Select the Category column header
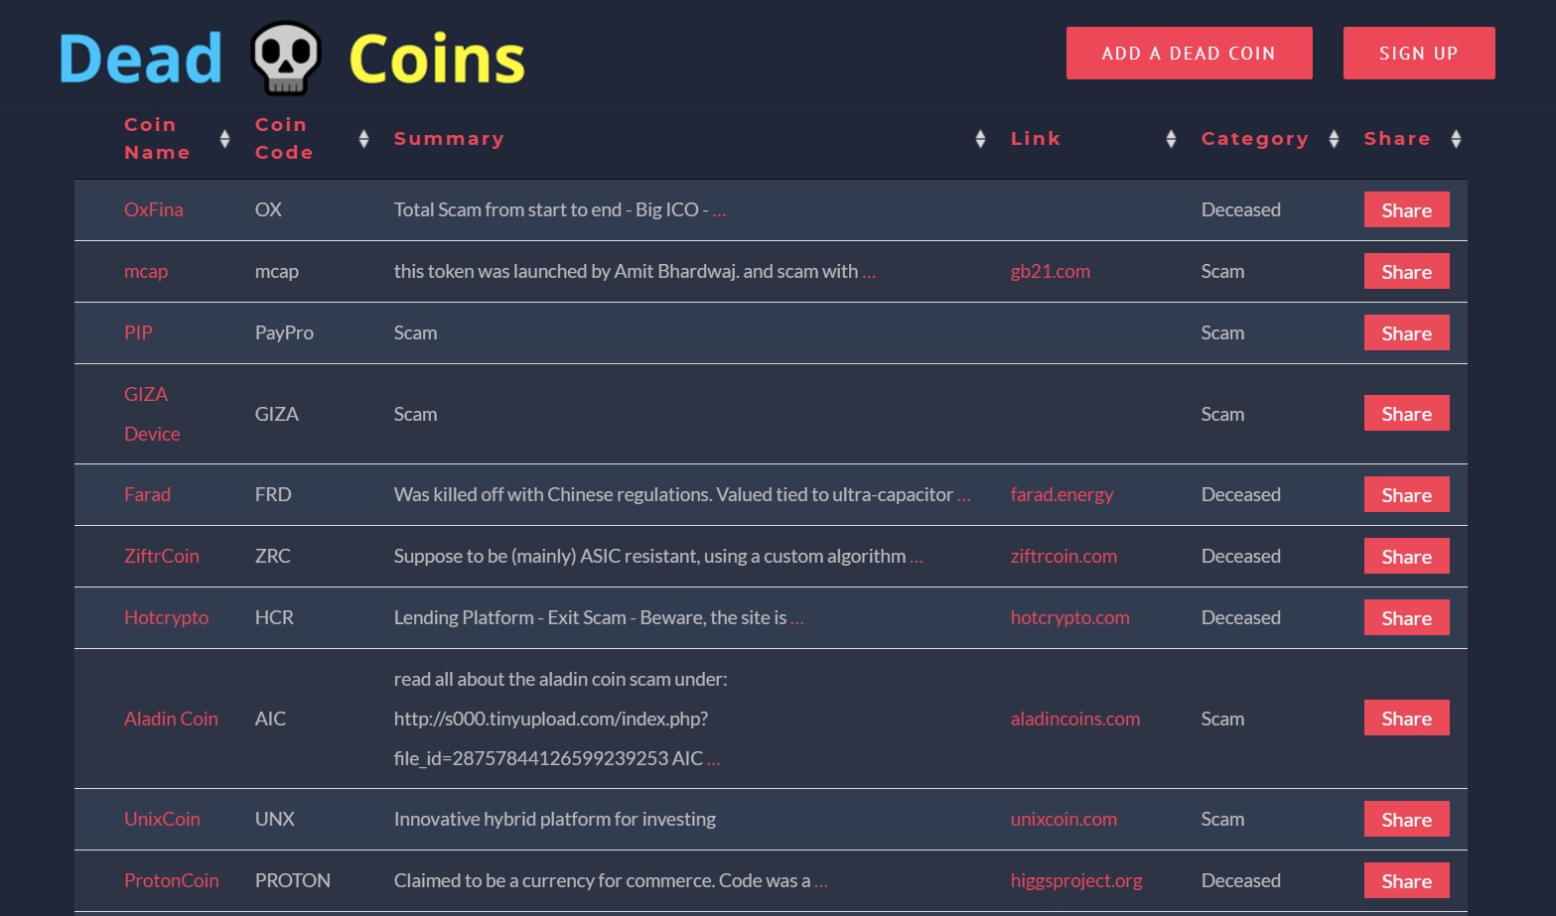 pyautogui.click(x=1254, y=139)
